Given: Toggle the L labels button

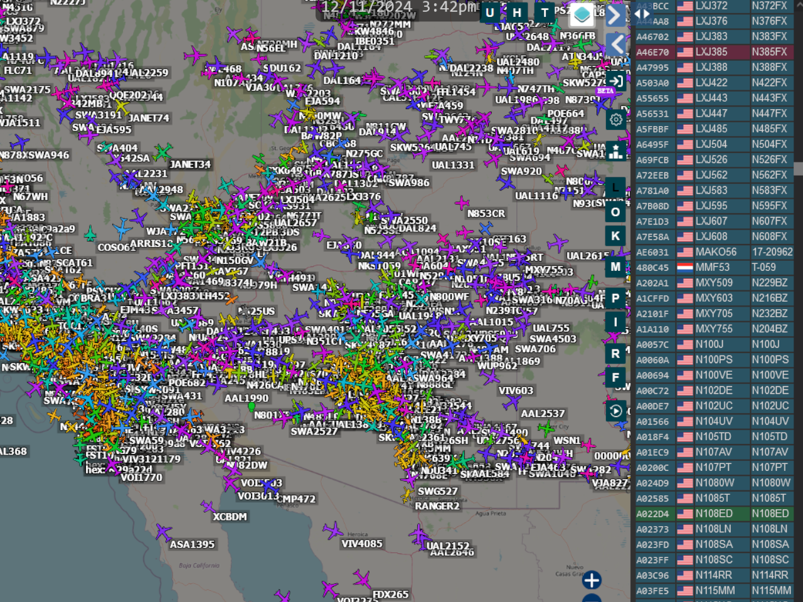Looking at the screenshot, I should [x=615, y=187].
